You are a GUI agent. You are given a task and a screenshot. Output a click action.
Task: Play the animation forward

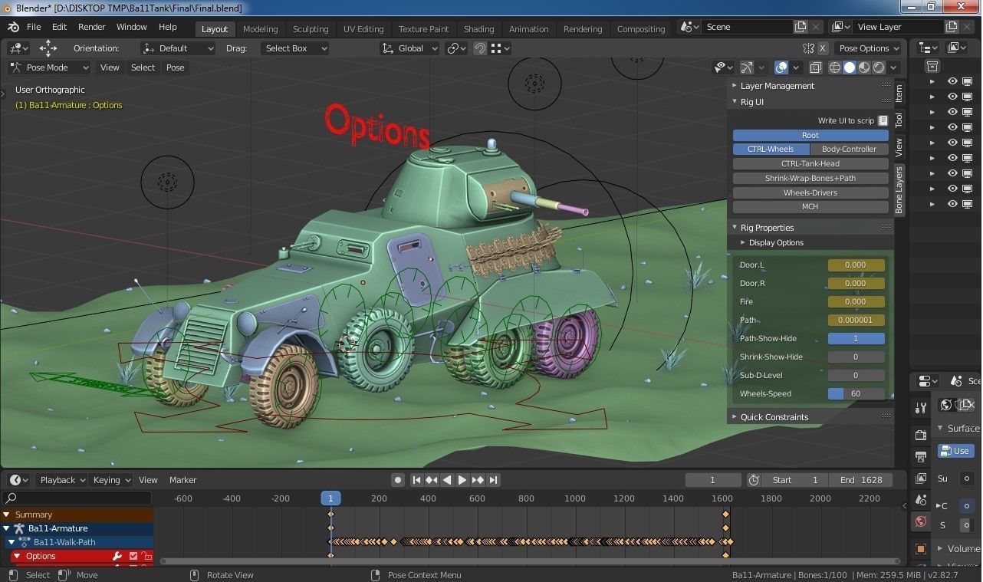(x=462, y=480)
